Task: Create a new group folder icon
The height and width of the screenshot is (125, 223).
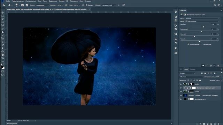Action: [x=211, y=124]
